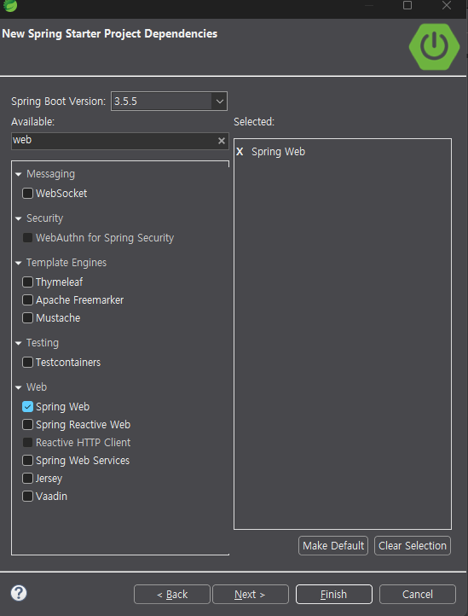Image resolution: width=468 pixels, height=616 pixels.
Task: Click disabled WebAuthn for Spring Security checkbox
Action: [27, 238]
